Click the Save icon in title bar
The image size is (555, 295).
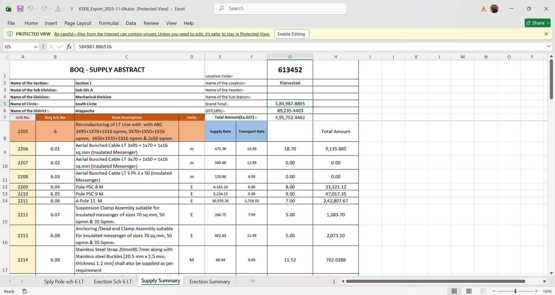click(x=20, y=9)
